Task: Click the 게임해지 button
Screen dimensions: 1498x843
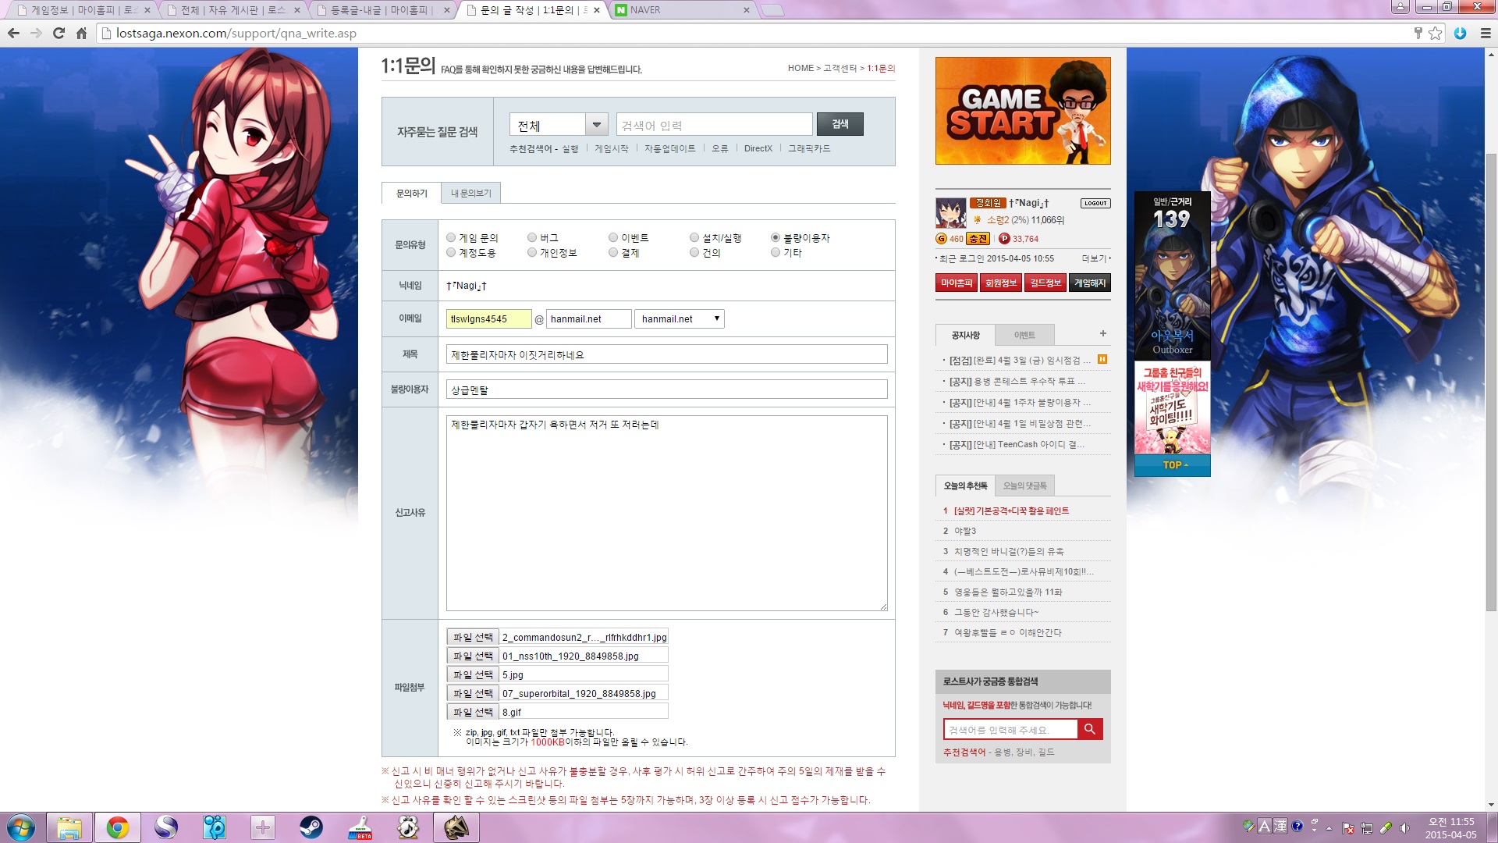Action: coord(1090,283)
